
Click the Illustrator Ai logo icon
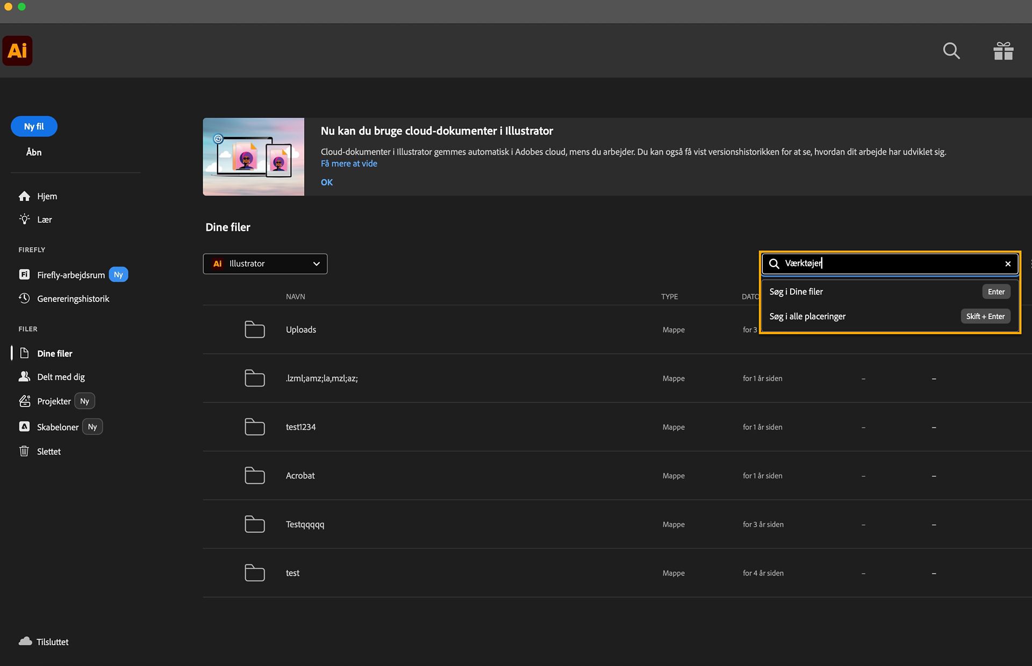pos(17,50)
